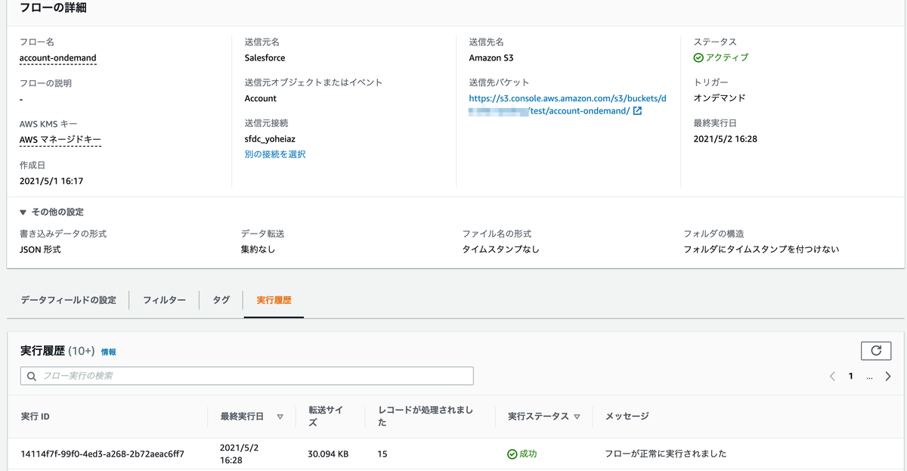The image size is (907, 471).
Task: Click the 30.094 KB transfer size cell
Action: click(x=328, y=454)
